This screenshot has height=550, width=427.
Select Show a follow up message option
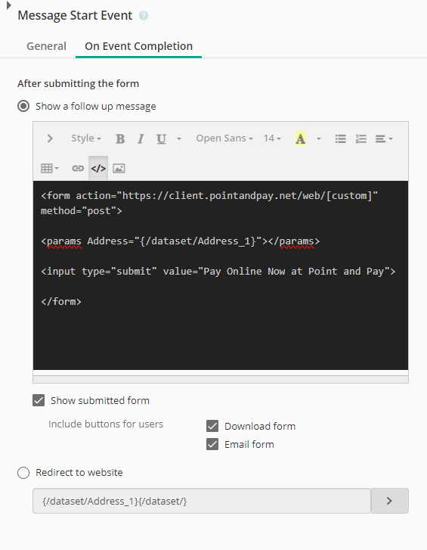(23, 106)
